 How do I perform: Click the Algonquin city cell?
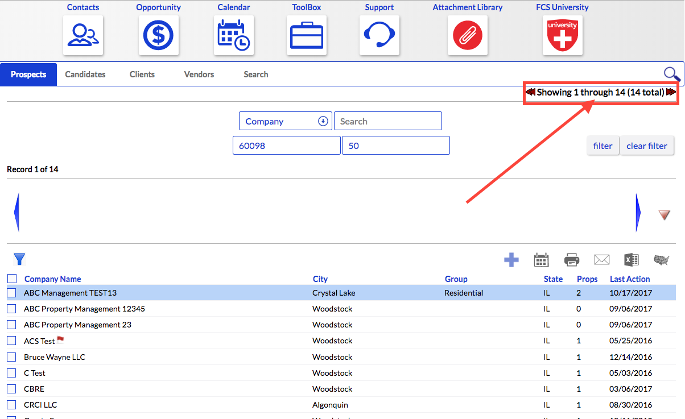pos(330,405)
